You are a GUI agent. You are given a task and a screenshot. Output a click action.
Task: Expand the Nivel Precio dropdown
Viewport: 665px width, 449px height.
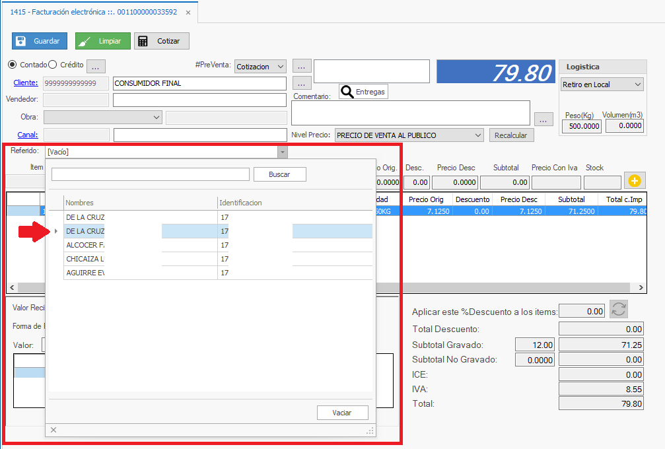[478, 135]
